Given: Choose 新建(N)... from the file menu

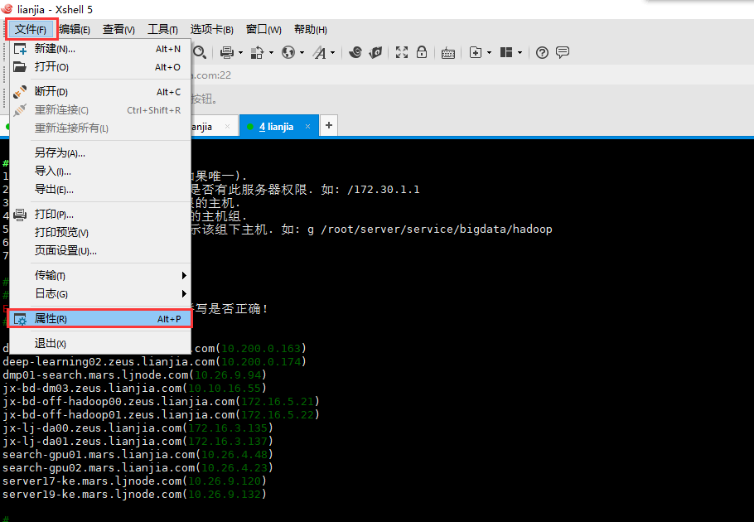Looking at the screenshot, I should (100, 49).
